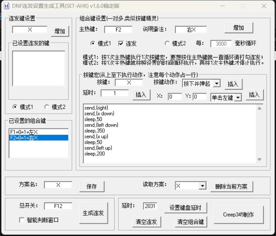The image size is (276, 236).
Task: Minimize the SET-AHK window
Action: [223, 6]
